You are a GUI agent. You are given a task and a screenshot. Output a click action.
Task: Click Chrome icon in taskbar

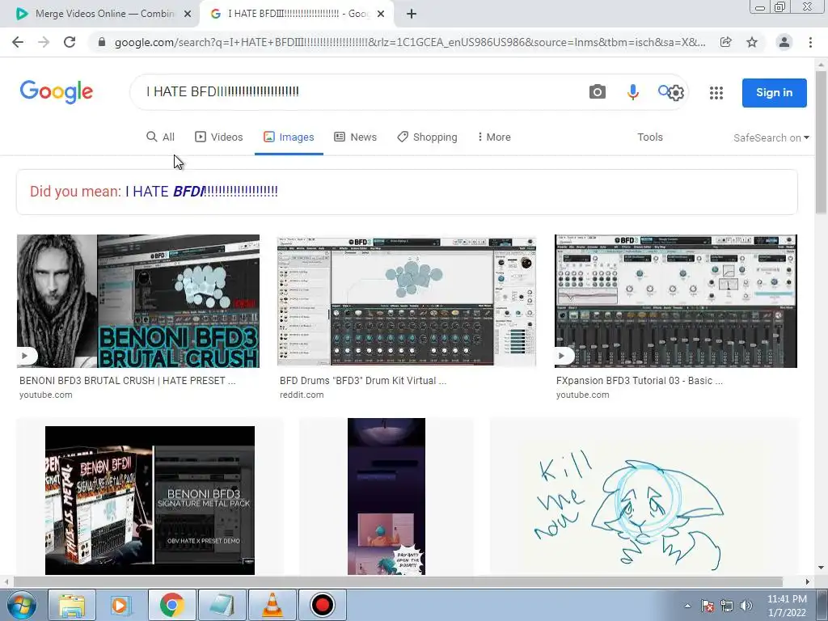click(x=171, y=605)
